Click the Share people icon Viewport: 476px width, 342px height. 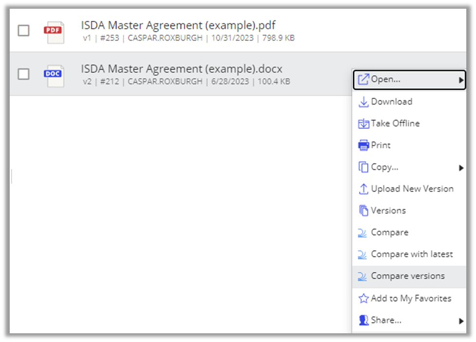[363, 320]
